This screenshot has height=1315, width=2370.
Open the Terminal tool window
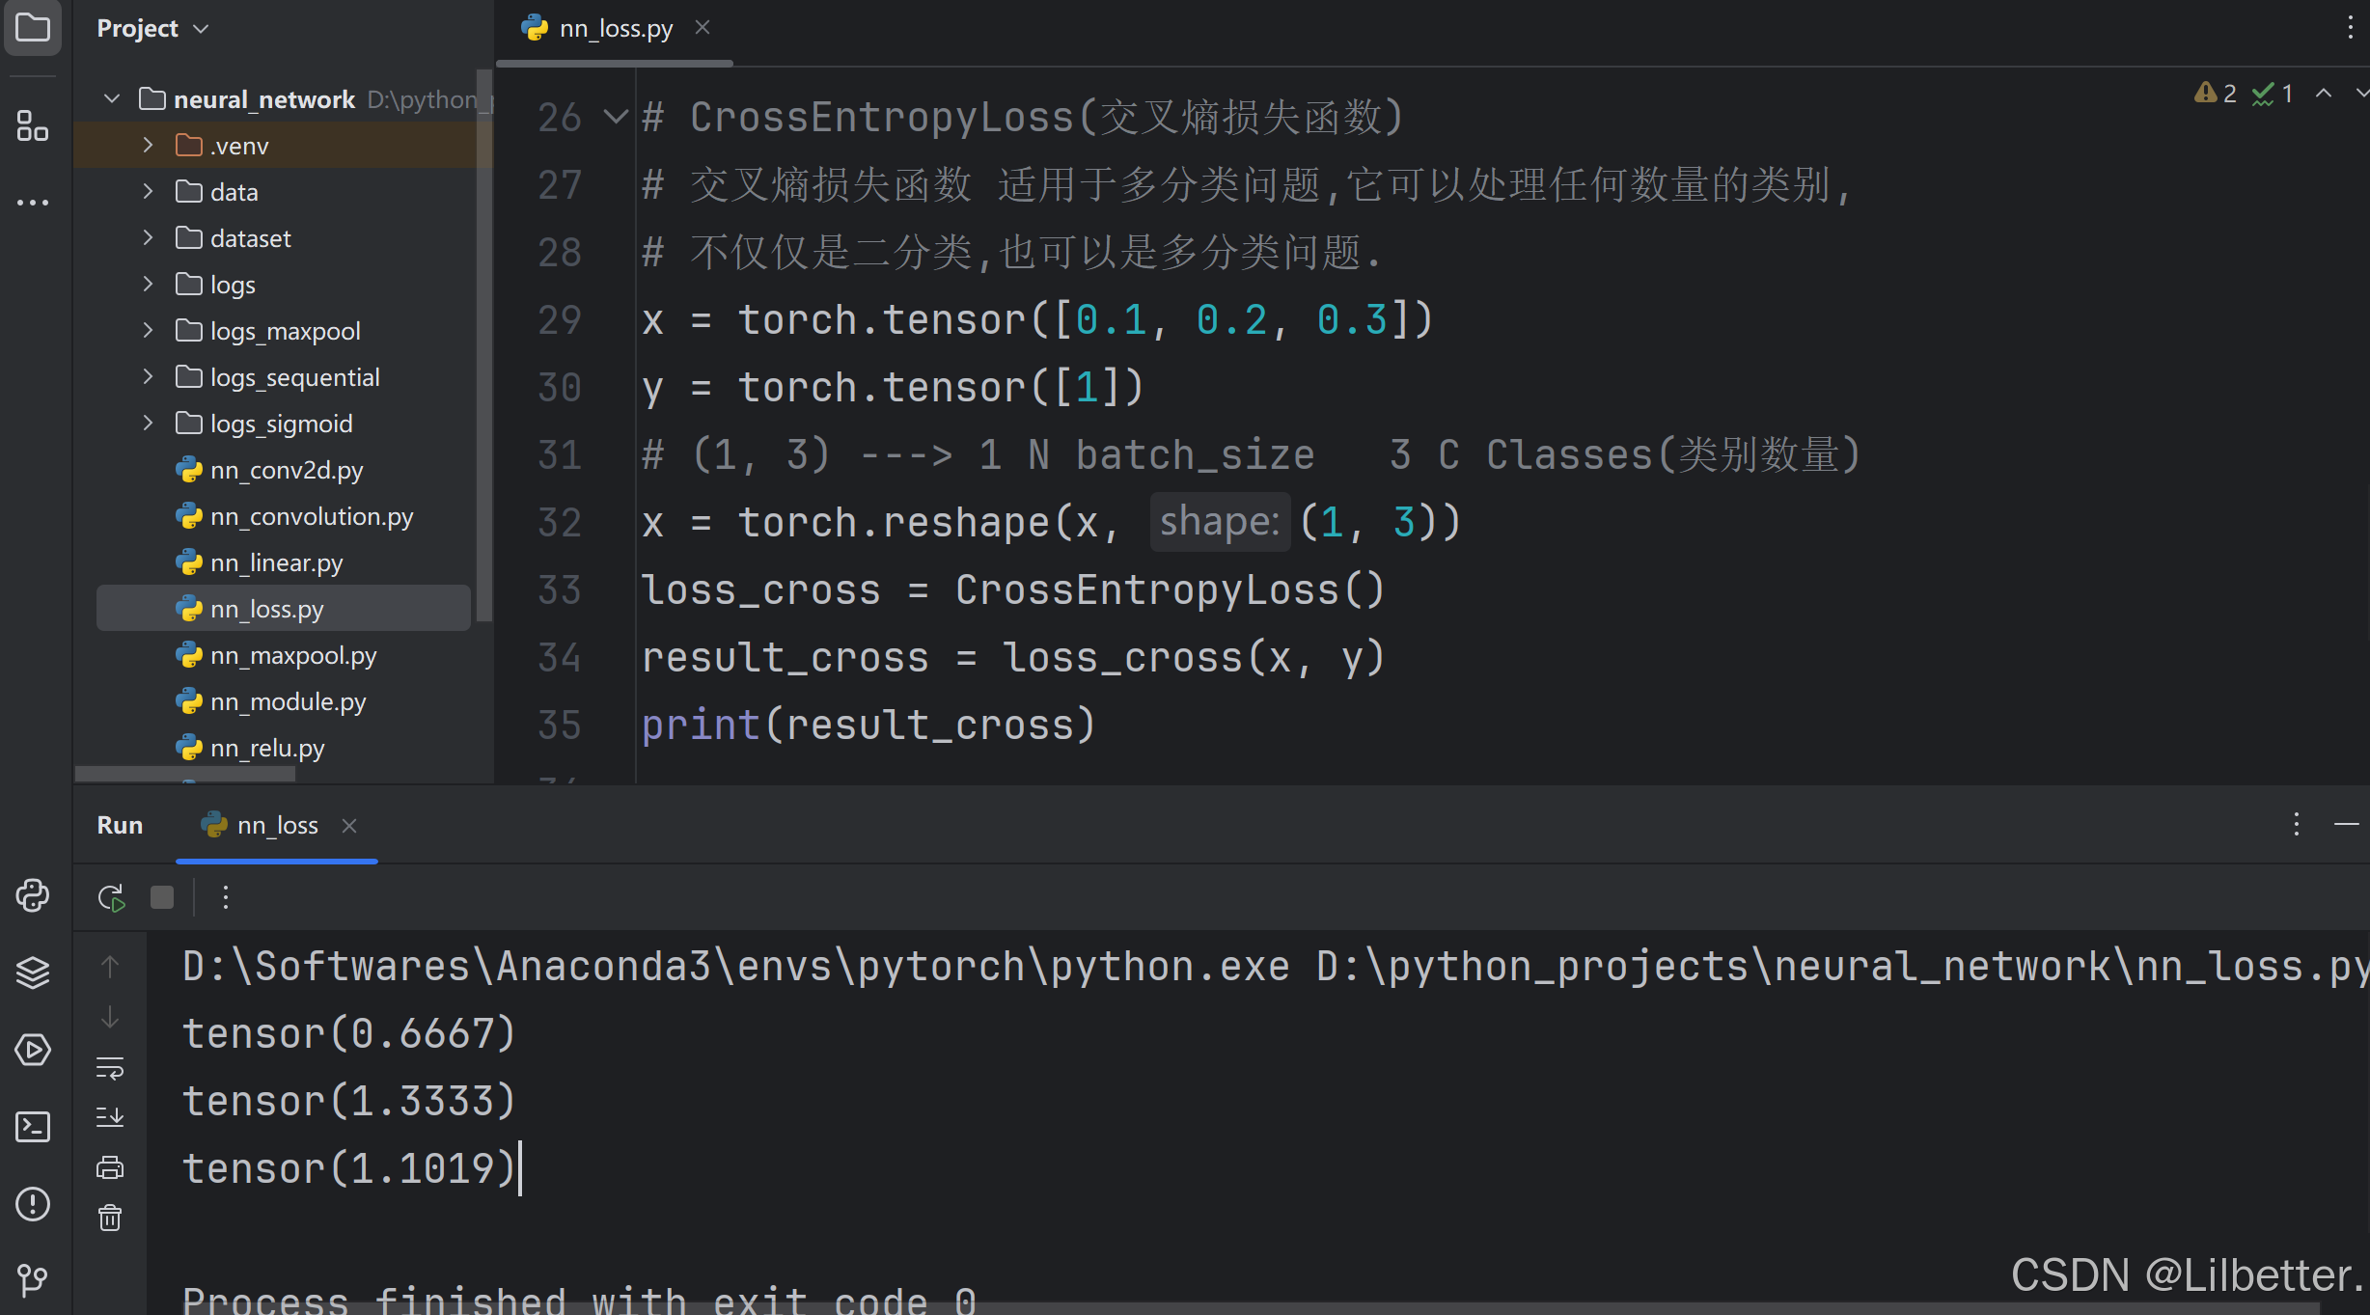pyautogui.click(x=33, y=1127)
